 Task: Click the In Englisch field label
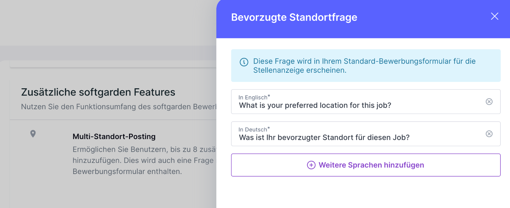254,97
